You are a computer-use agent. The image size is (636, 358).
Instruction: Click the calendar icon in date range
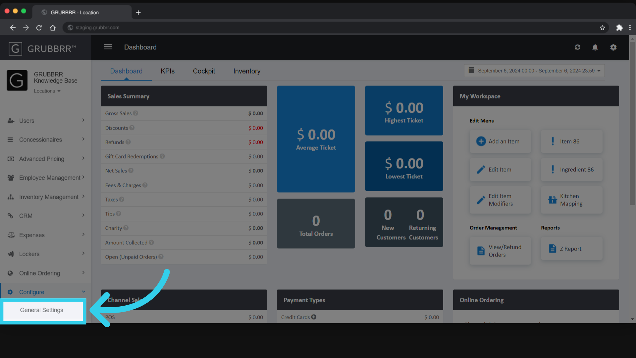[x=471, y=70]
